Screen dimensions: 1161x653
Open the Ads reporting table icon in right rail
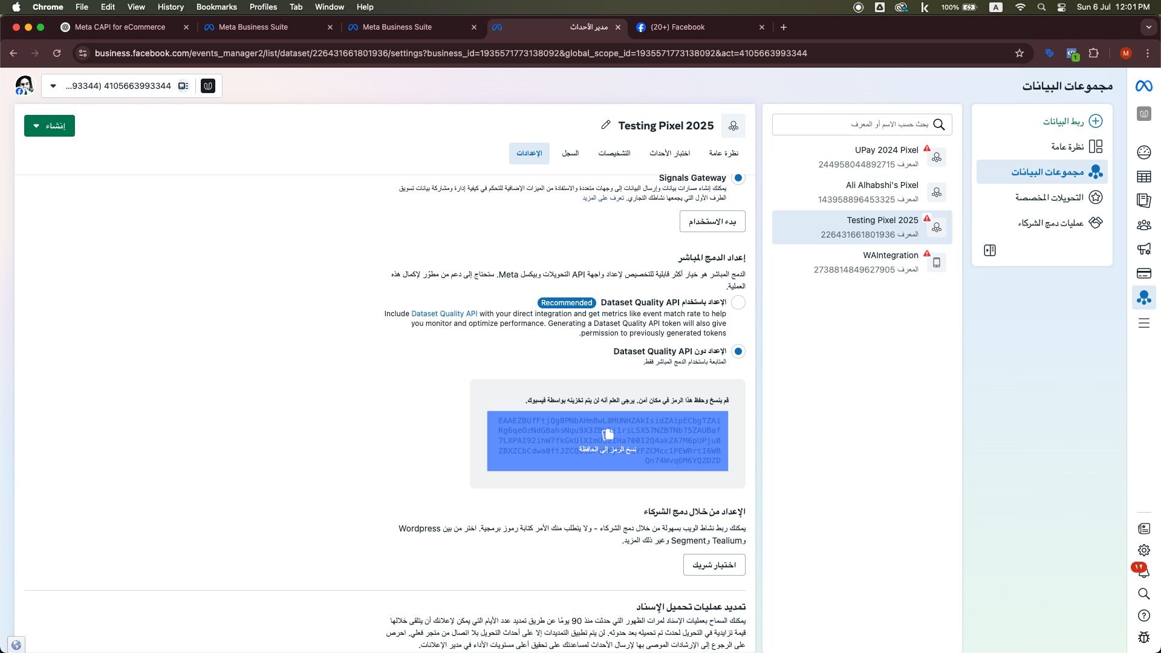pyautogui.click(x=1143, y=177)
